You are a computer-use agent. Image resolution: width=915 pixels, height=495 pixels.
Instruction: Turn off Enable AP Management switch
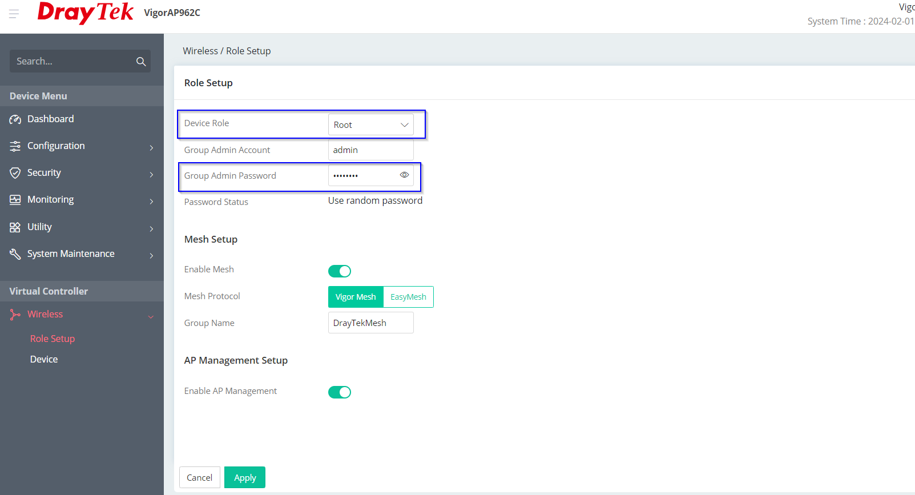[x=340, y=392]
